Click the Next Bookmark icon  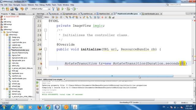(87, 17)
